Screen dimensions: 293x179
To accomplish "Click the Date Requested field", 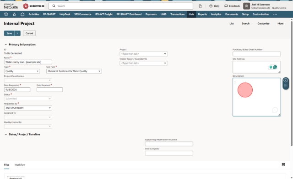I will (x=17, y=89).
